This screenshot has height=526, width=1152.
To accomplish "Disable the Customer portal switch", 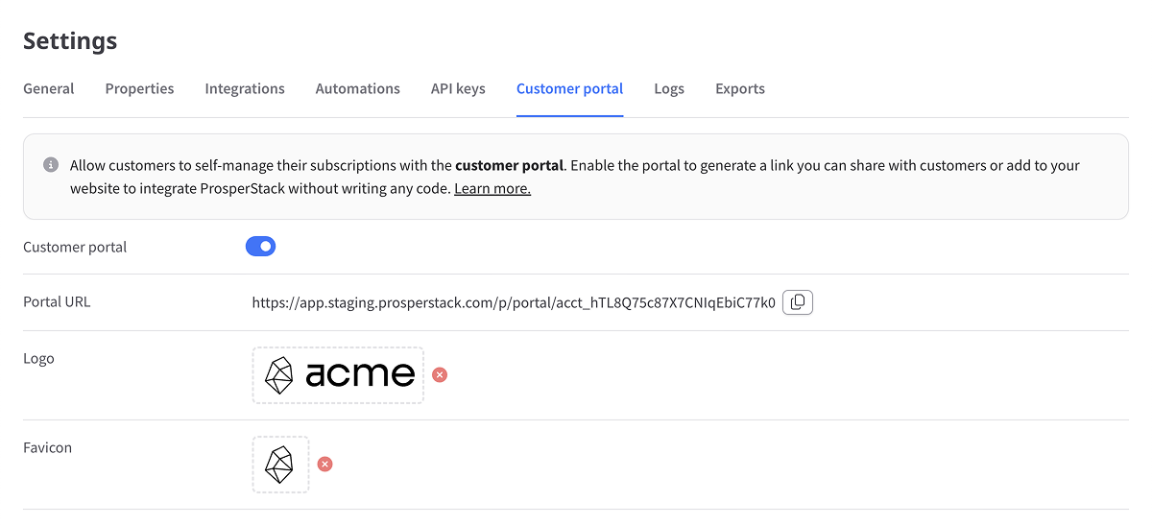I will (x=260, y=247).
